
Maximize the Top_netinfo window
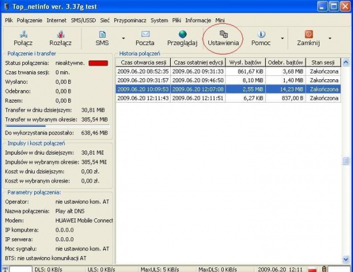[x=334, y=6]
